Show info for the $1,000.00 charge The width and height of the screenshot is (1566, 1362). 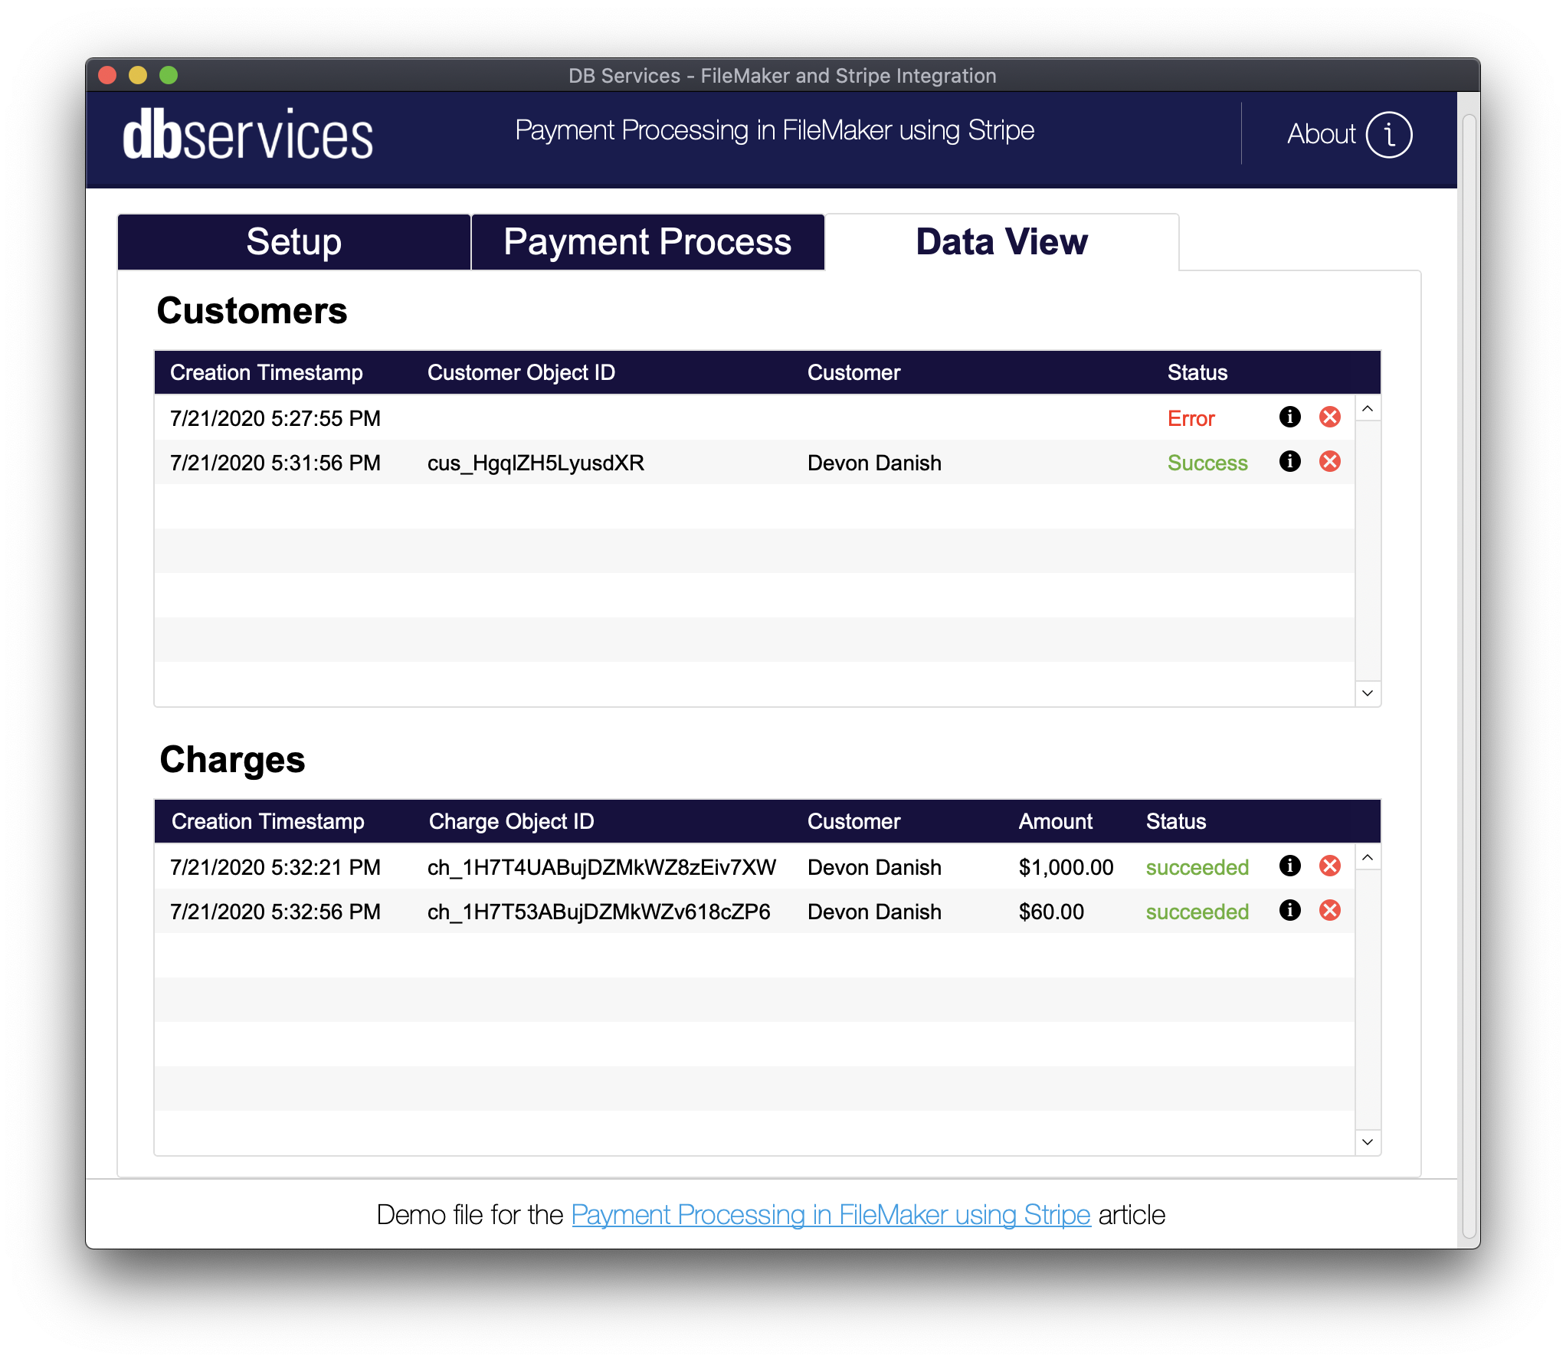1289,866
